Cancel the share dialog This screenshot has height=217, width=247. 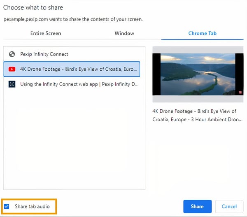[x=229, y=206]
